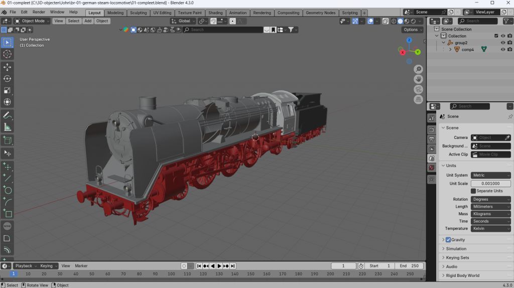Activate the Rotate tool
The height and width of the screenshot is (288, 514).
click(x=8, y=79)
